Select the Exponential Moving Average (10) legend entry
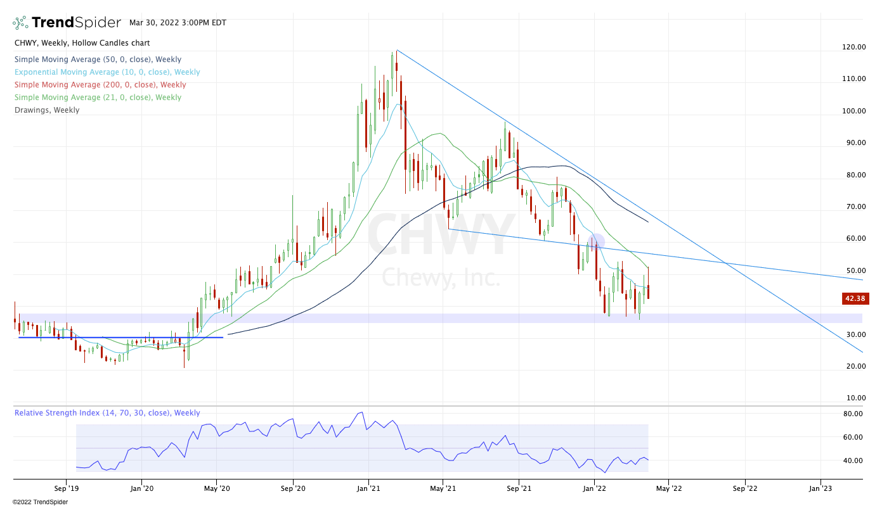Screen dimensions: 882x508 point(107,72)
